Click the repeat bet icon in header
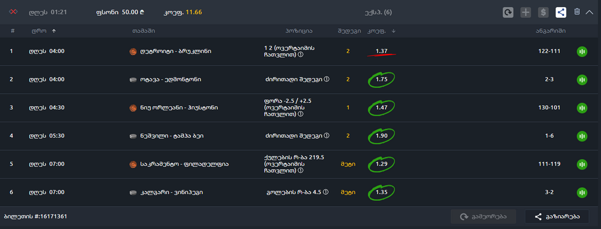This screenshot has height=229, width=601. pyautogui.click(x=508, y=12)
